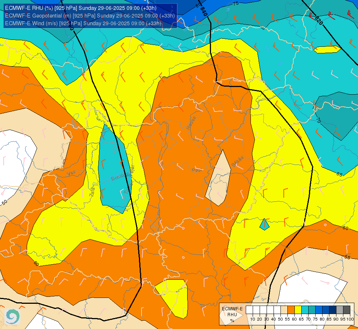This screenshot has height=329, width=358.
Task: Click the Zala county label
Action: tap(93, 192)
